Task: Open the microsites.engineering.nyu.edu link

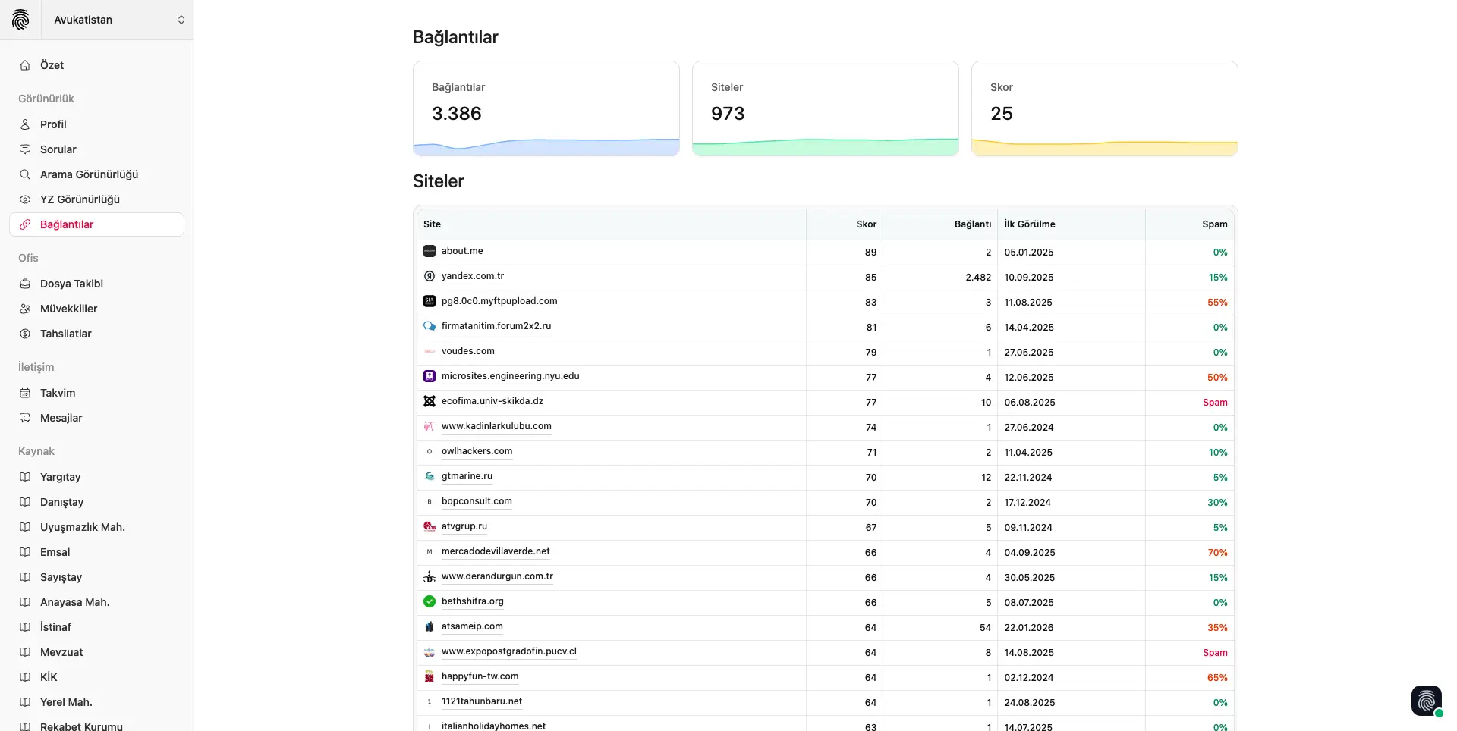Action: [510, 376]
